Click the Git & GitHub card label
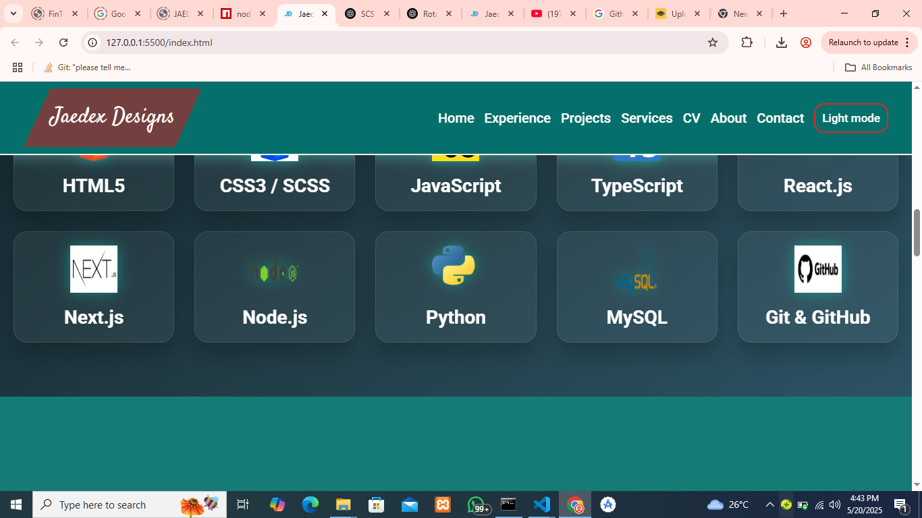922x518 pixels. [x=818, y=317]
